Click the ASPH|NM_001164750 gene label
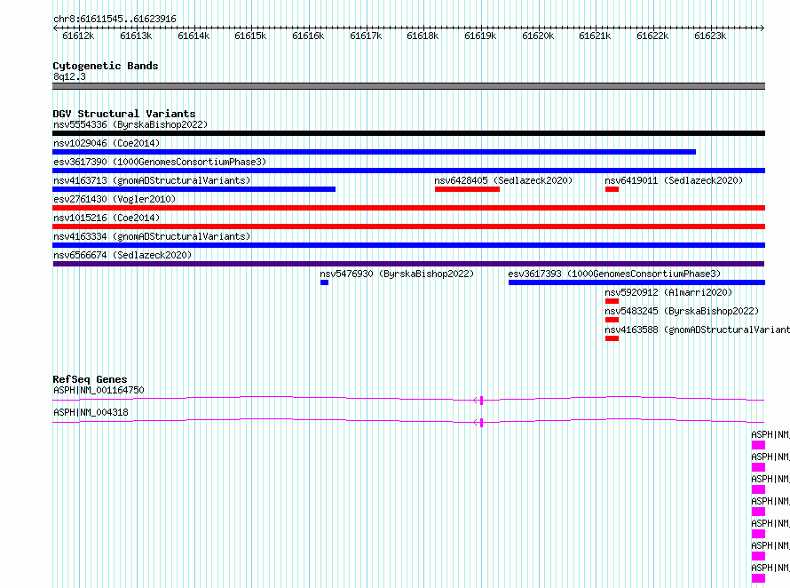The height and width of the screenshot is (588, 790). coord(99,390)
